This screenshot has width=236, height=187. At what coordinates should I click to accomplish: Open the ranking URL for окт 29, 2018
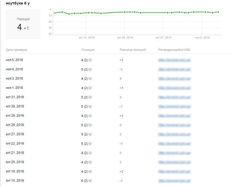174,116
